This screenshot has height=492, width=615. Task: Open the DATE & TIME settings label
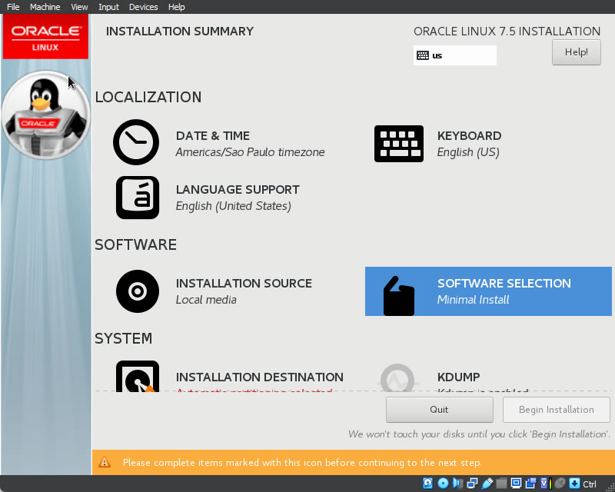[x=213, y=136]
